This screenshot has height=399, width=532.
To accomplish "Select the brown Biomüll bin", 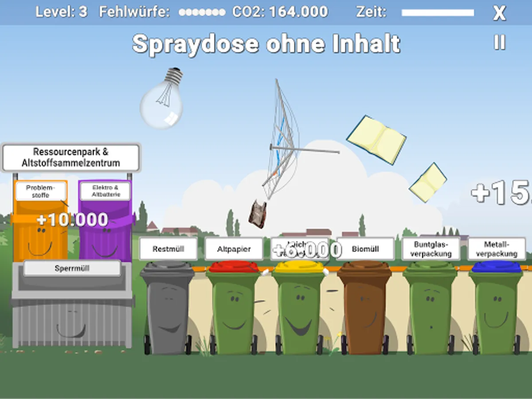I will (x=364, y=308).
